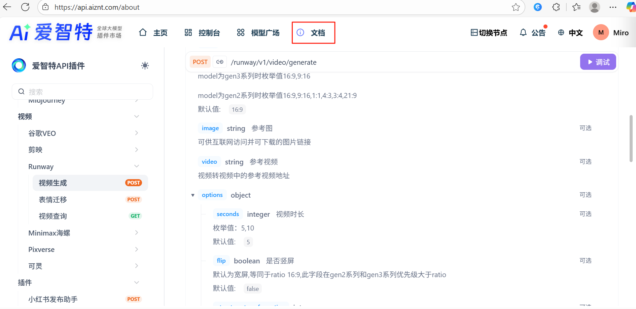Click the globe icon beside 中文
The width and height of the screenshot is (636, 309).
pos(561,33)
